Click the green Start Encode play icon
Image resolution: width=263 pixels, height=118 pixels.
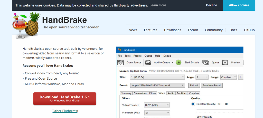point(179,62)
